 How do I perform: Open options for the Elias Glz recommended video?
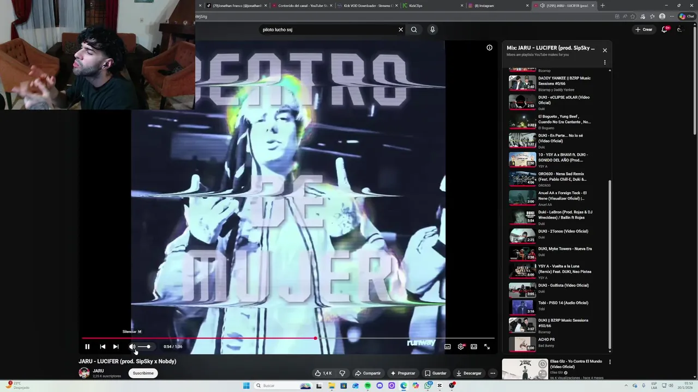pyautogui.click(x=610, y=362)
